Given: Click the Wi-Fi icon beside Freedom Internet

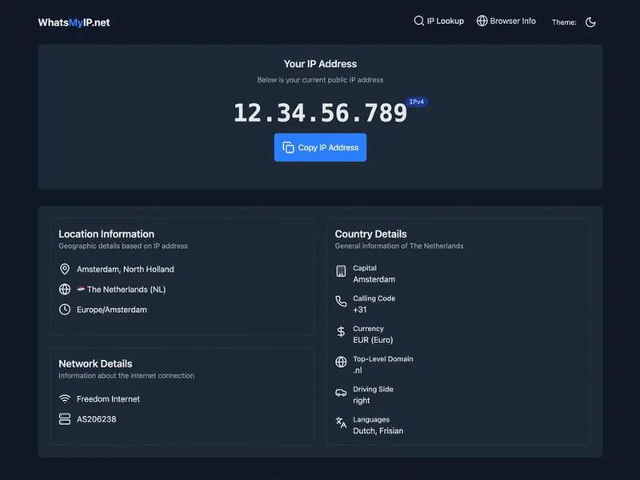Looking at the screenshot, I should [65, 399].
